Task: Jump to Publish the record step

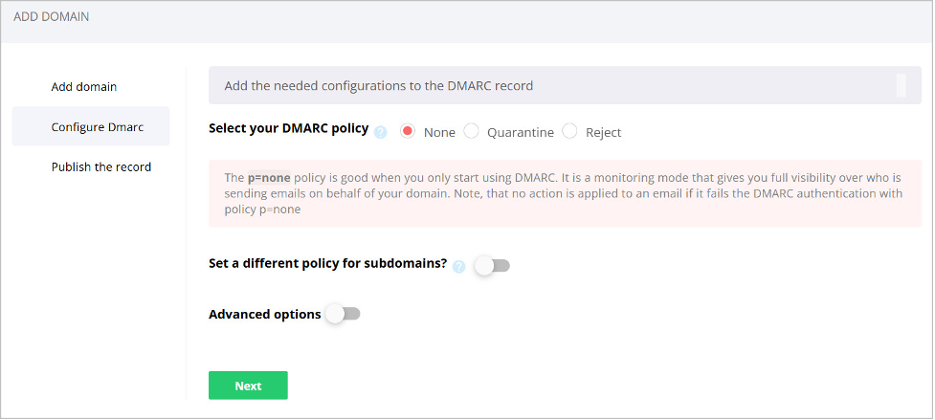Action: click(101, 166)
